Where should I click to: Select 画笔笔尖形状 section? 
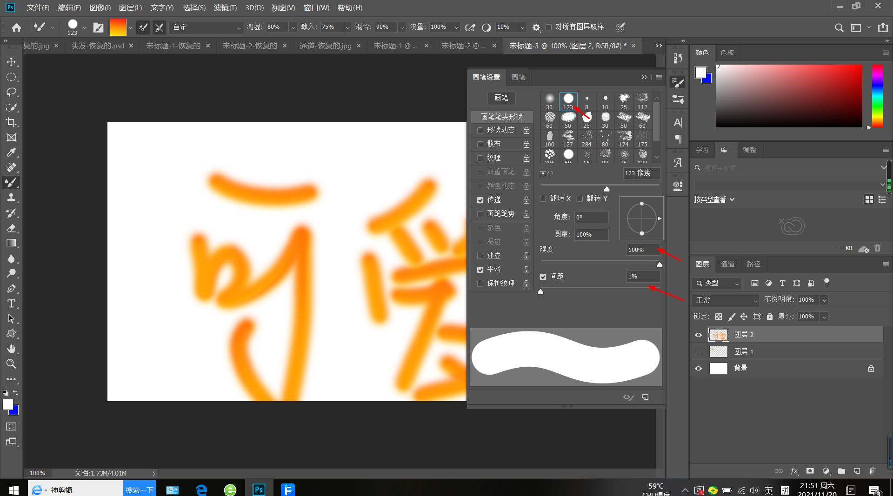click(x=501, y=117)
